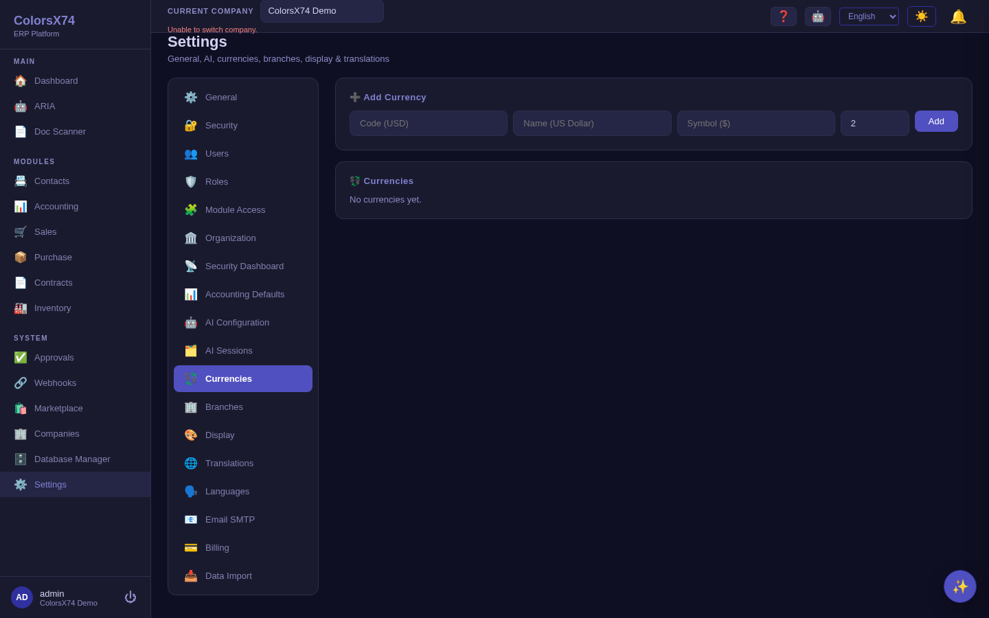The height and width of the screenshot is (618, 989).
Task: Open Doc Scanner in sidebar
Action: [75, 132]
